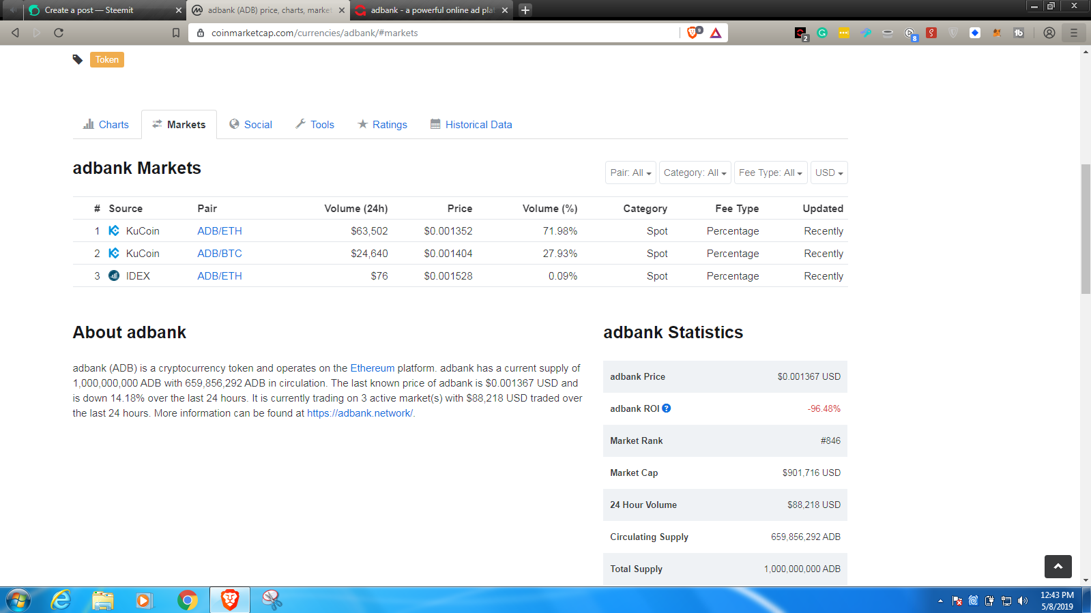The height and width of the screenshot is (613, 1091).
Task: Bookmark this page with the bookmark icon
Action: pyautogui.click(x=176, y=33)
